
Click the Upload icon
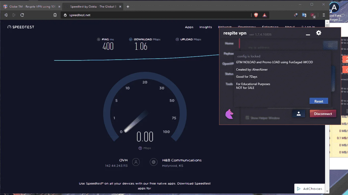pos(177,39)
